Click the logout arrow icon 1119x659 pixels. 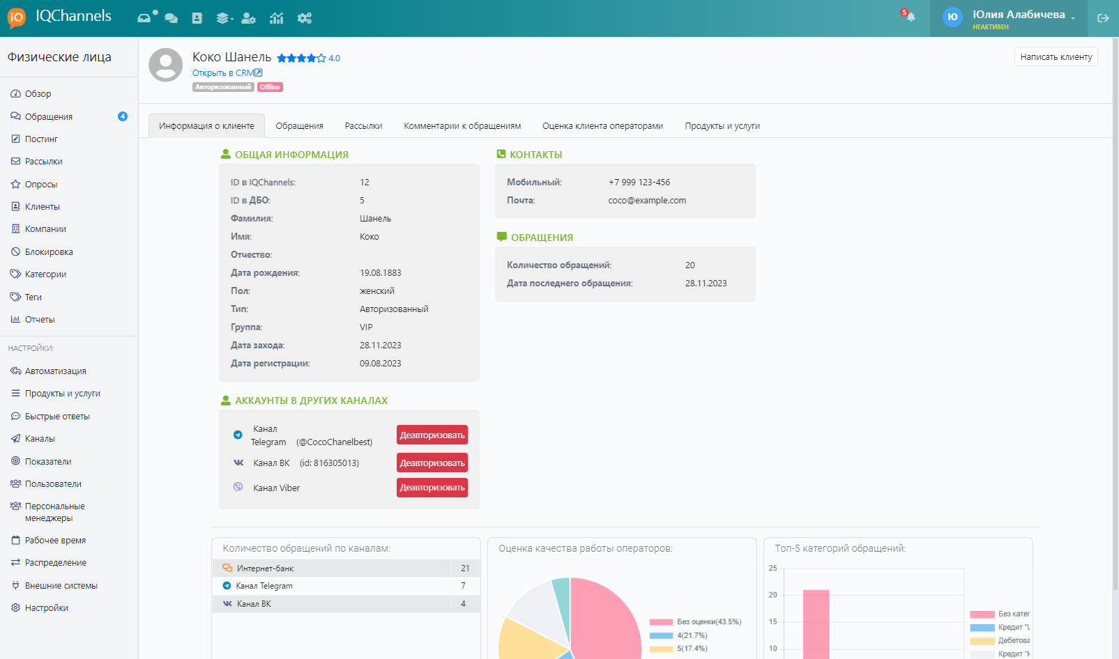(x=1103, y=18)
